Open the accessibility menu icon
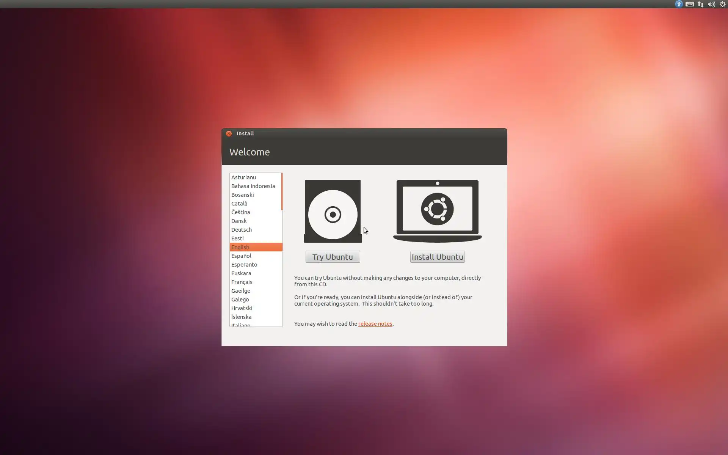728x455 pixels. click(x=679, y=4)
